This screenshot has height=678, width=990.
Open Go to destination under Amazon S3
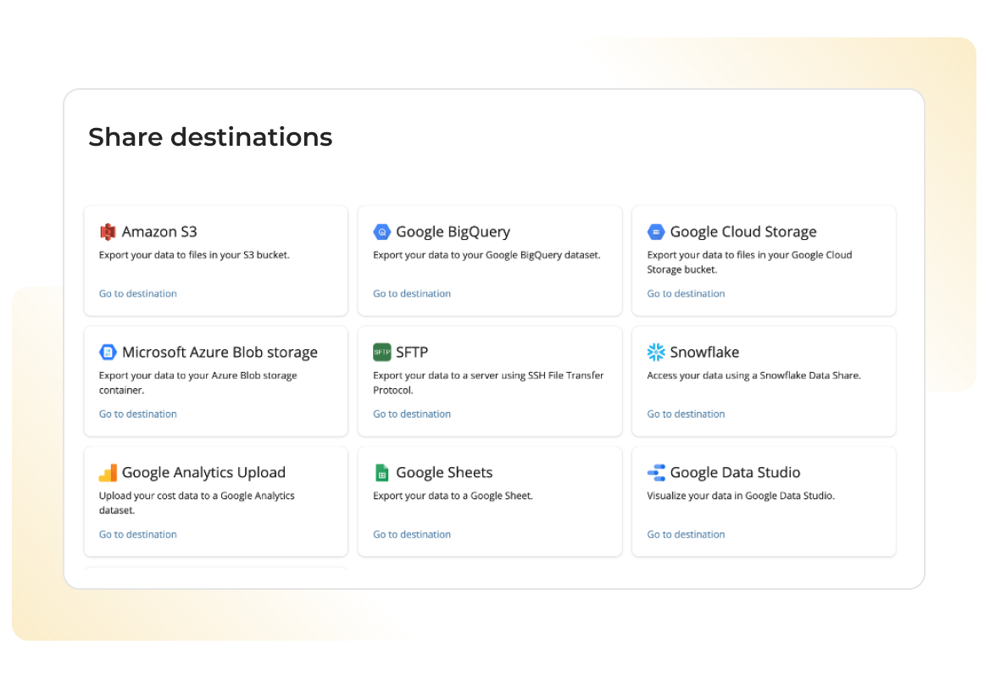coord(137,293)
